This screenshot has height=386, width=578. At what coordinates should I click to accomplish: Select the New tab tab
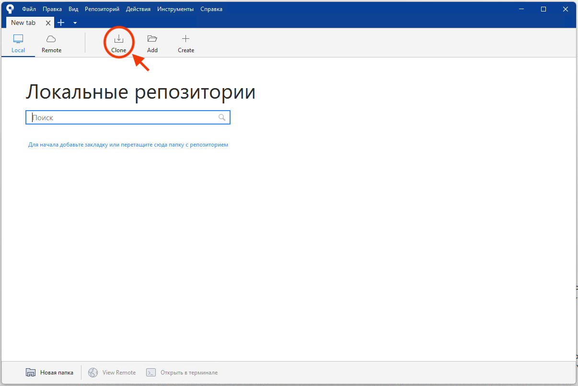click(x=23, y=23)
